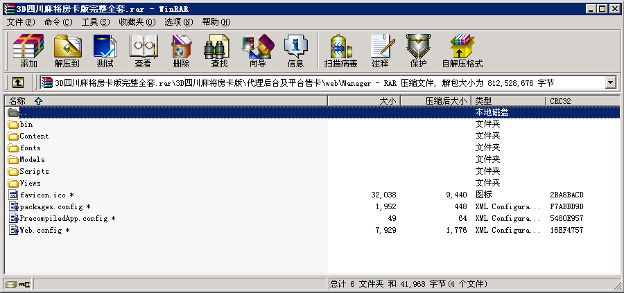Image resolution: width=624 pixels, height=293 pixels.
Task: Open the 文件 (File) menu
Action: pyautogui.click(x=21, y=22)
